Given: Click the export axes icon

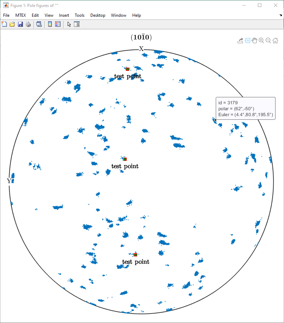Looking at the screenshot, I should point(240,40).
